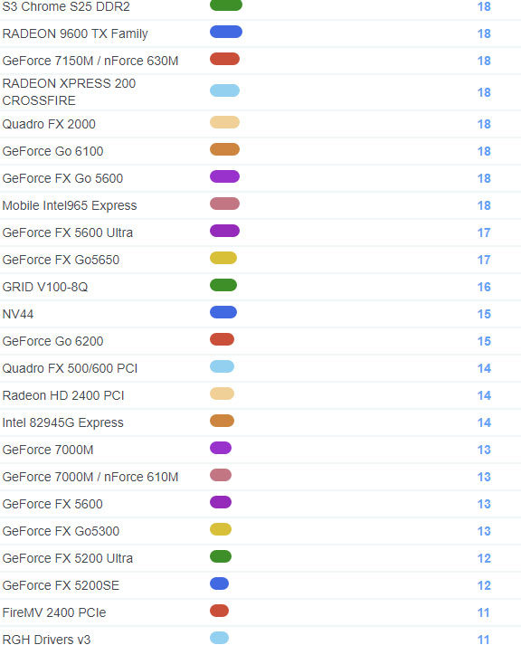Select GeForce FX Go5650 entry
Image resolution: width=521 pixels, height=645 pixels.
click(x=61, y=260)
